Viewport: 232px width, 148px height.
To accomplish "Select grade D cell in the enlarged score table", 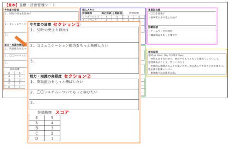I will click(x=36, y=139).
